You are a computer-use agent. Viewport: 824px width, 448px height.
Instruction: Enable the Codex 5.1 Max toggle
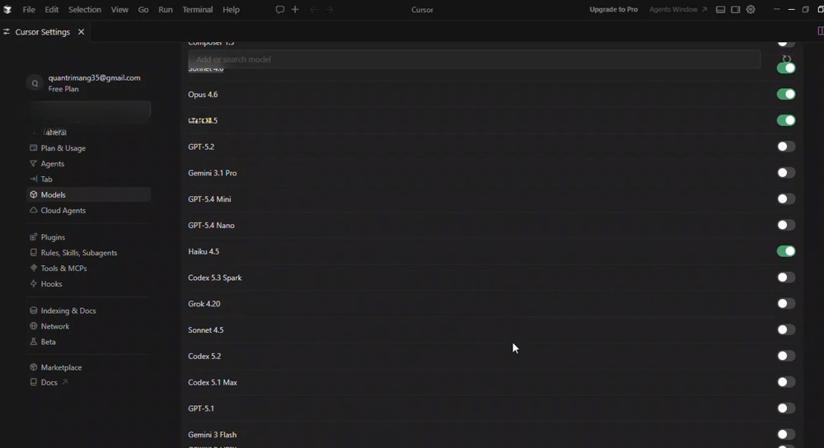pyautogui.click(x=786, y=382)
